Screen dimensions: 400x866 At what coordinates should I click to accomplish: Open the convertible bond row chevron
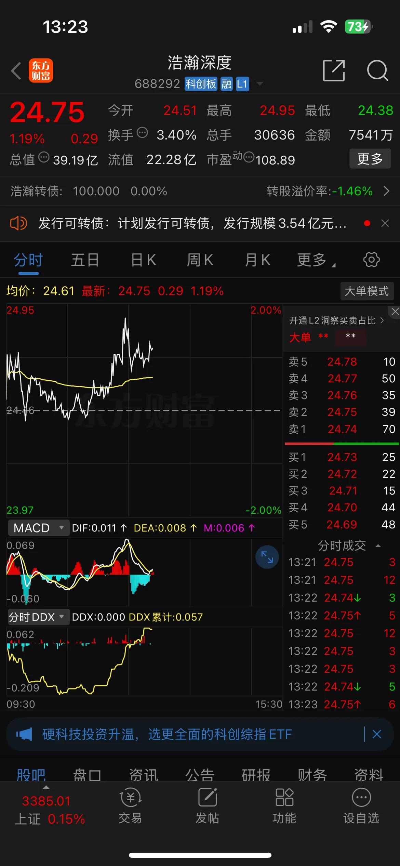[x=386, y=191]
